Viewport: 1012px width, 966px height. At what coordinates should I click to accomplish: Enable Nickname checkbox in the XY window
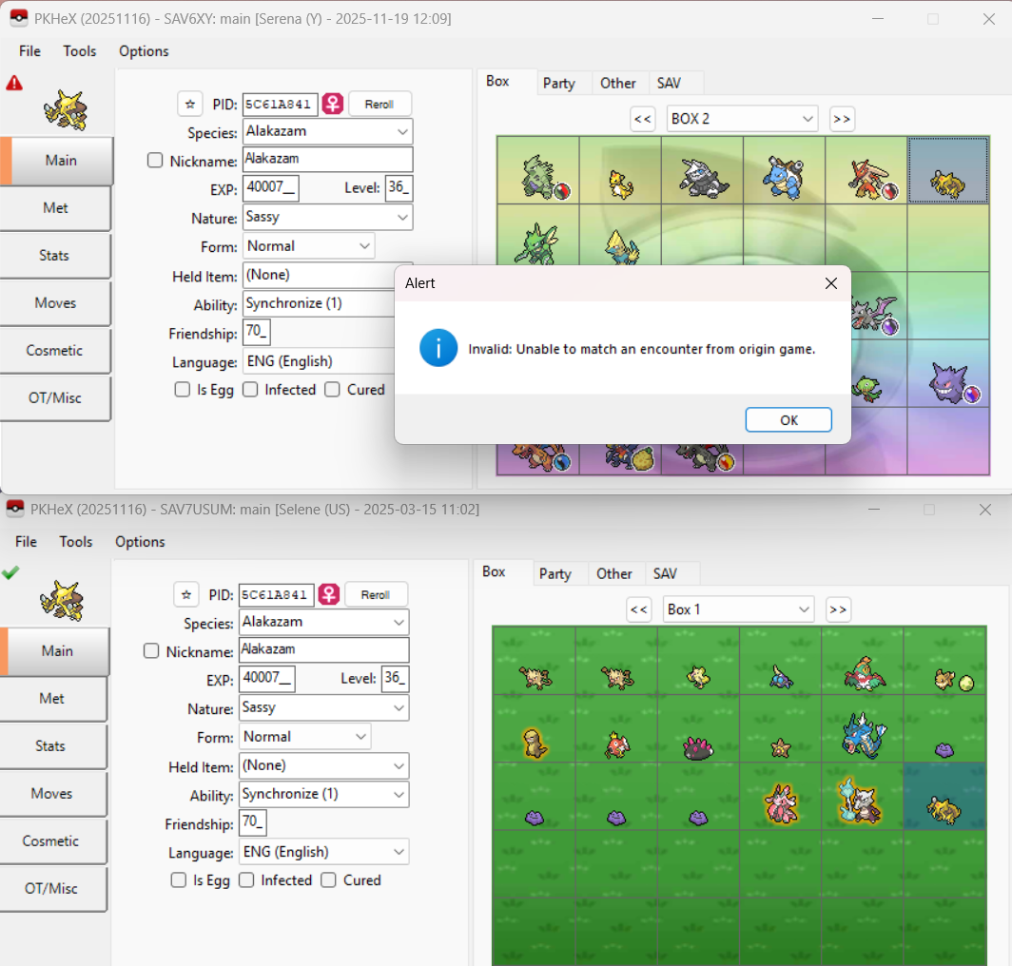pyautogui.click(x=155, y=161)
